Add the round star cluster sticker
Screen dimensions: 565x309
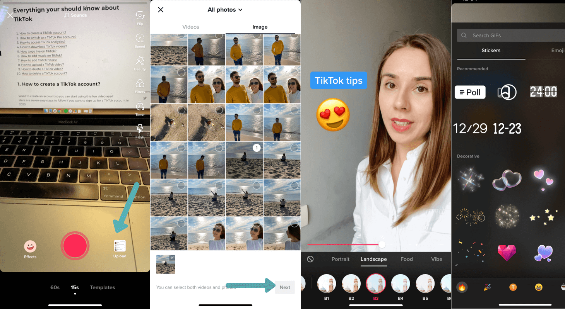[507, 216]
